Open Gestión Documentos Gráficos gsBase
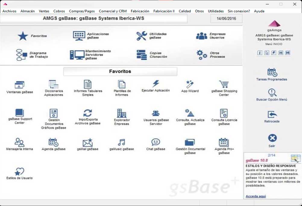 (x=54, y=119)
